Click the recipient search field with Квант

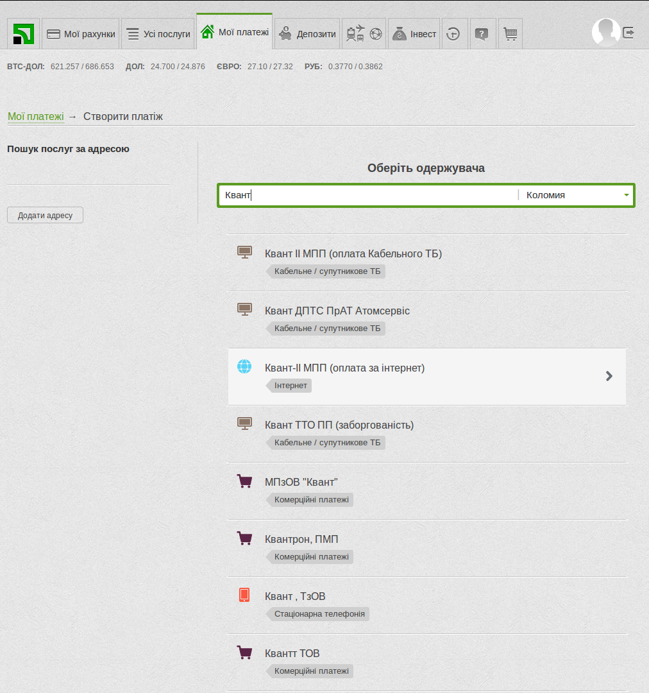click(369, 195)
